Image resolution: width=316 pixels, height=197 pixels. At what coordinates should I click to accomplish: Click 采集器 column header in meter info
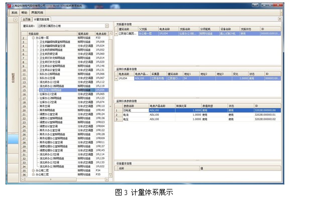click(x=158, y=74)
